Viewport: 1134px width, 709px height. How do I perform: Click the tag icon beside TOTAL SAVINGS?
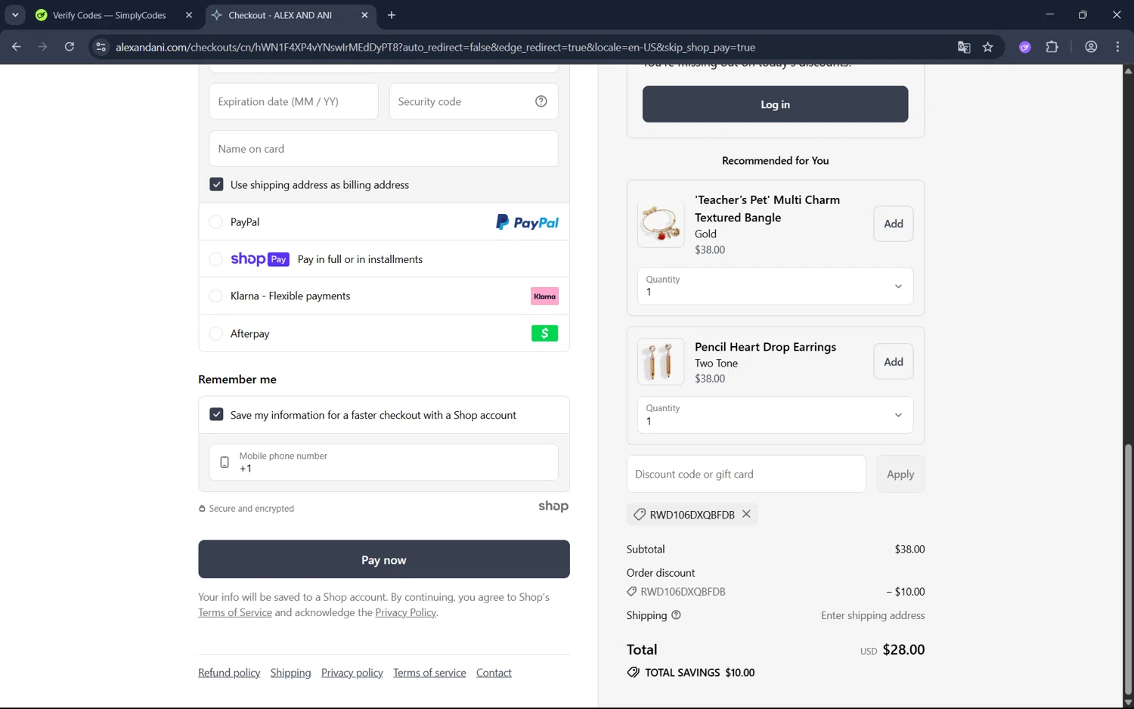634,672
